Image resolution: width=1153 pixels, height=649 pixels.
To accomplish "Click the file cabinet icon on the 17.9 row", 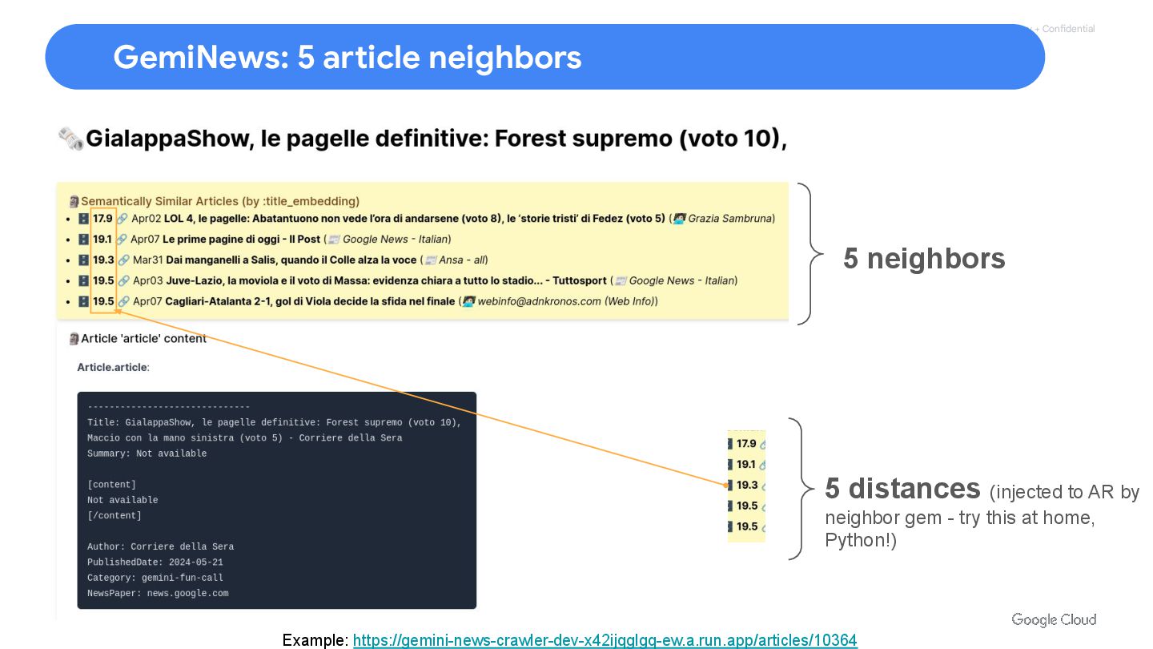I will [83, 218].
